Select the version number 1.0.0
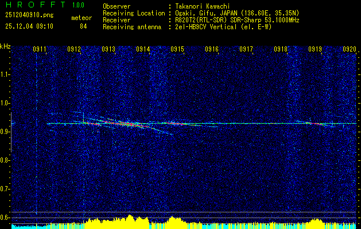Image resolution: width=361 pixels, height=229 pixels. [78, 5]
